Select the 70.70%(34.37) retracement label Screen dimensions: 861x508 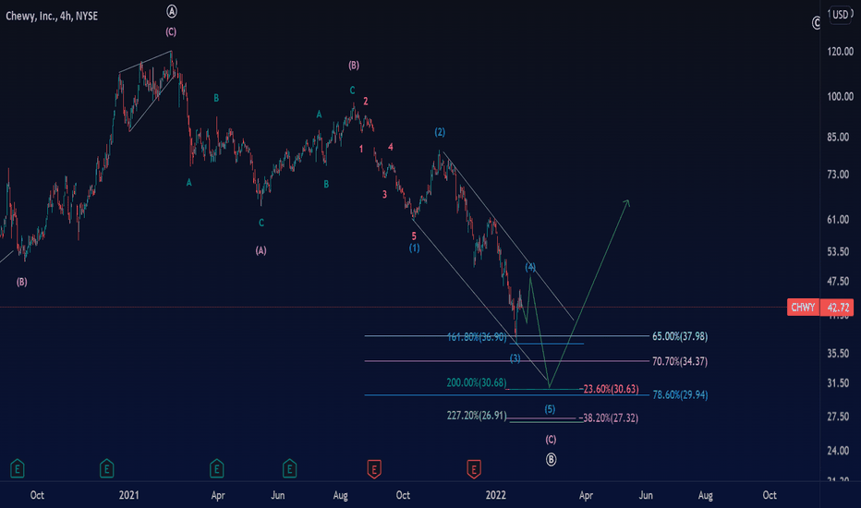[x=680, y=361]
